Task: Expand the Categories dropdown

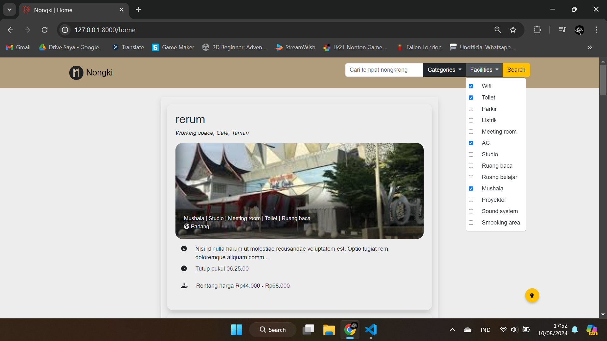Action: (x=444, y=70)
